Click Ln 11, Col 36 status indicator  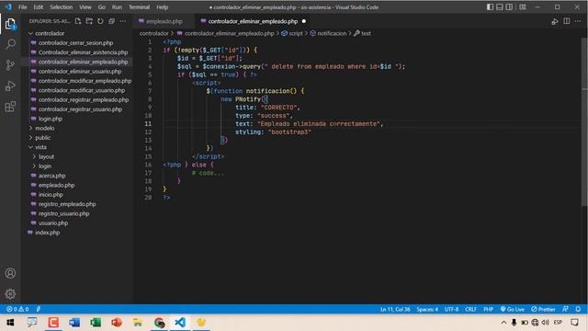click(395, 309)
